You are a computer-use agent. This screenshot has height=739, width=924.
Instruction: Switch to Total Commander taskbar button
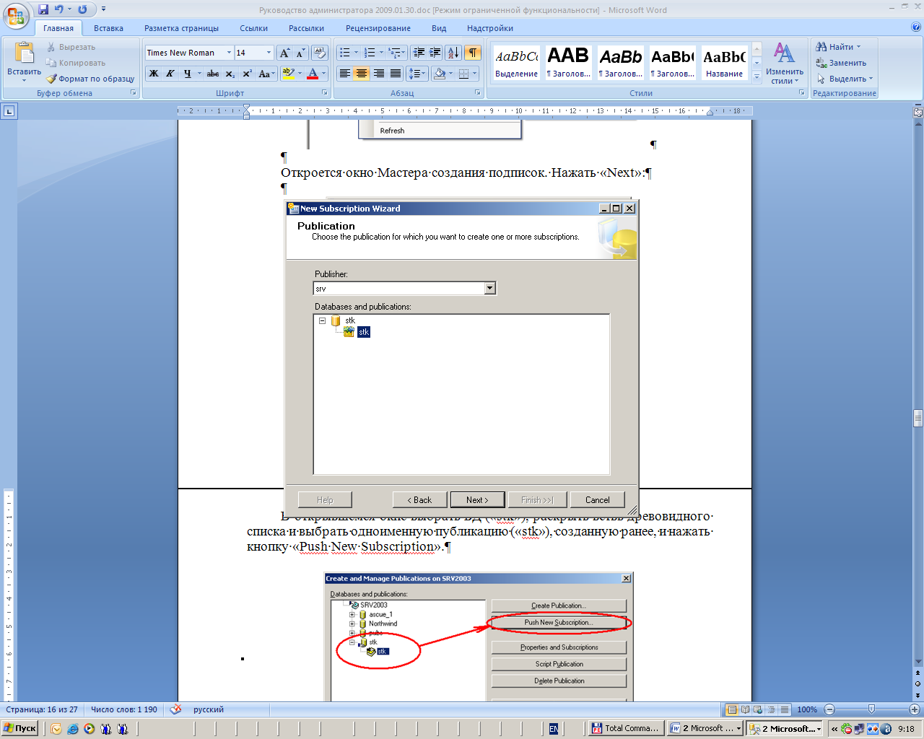[x=625, y=728]
